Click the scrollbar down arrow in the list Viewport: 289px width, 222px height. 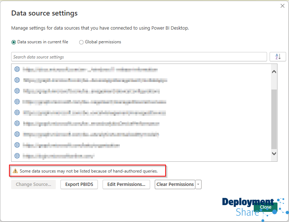click(274, 153)
